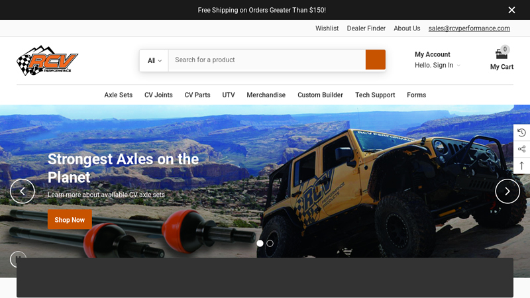Go to the next hero slide

(x=507, y=191)
